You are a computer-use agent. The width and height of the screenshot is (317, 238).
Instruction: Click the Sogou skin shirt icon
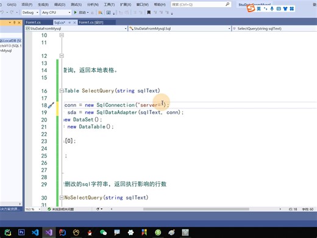pos(285,9)
